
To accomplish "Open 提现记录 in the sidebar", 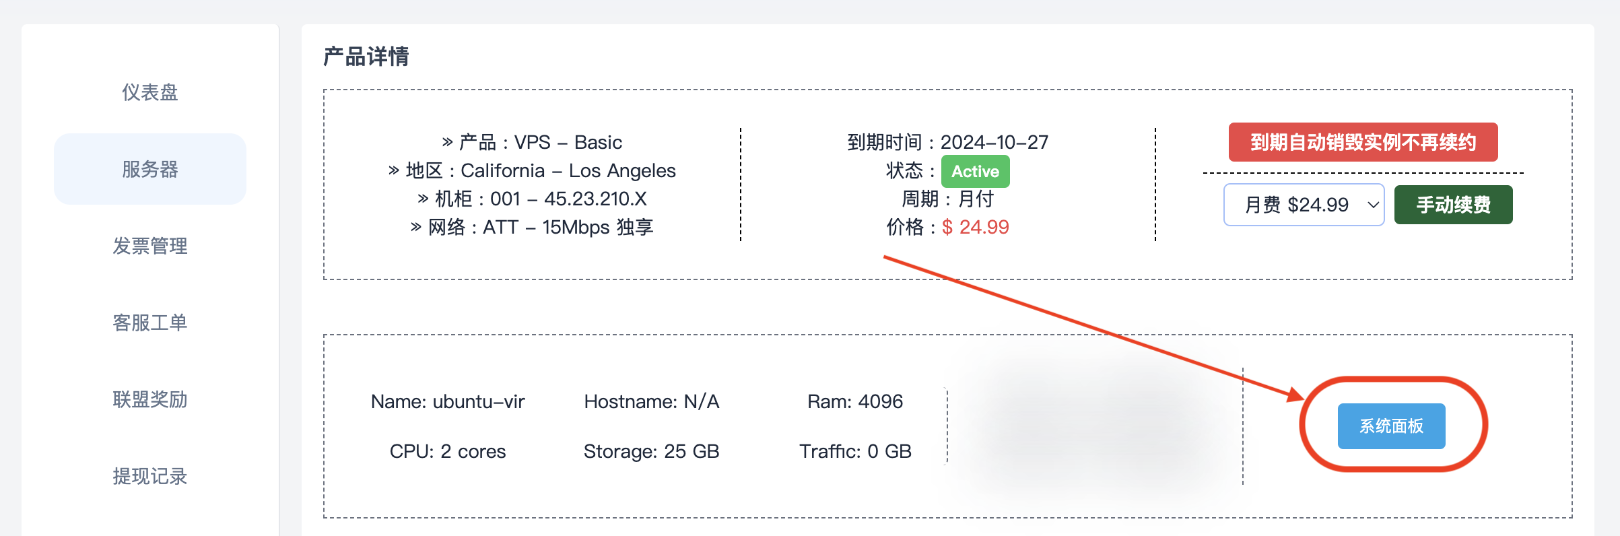I will click(150, 476).
